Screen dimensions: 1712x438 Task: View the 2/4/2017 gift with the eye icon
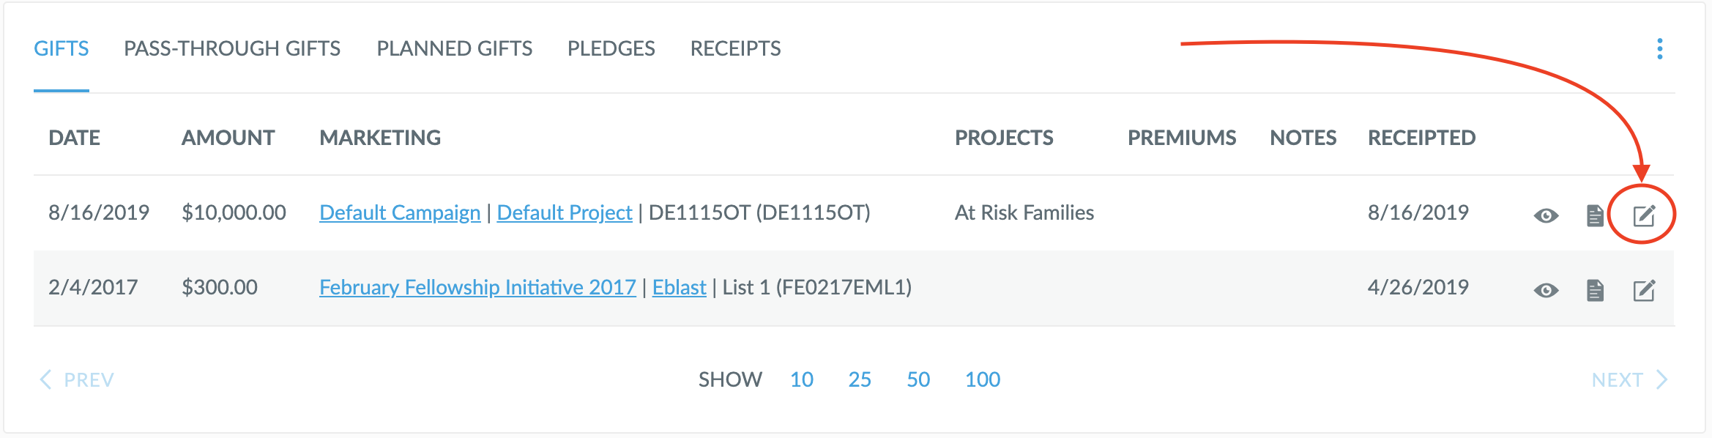point(1546,290)
